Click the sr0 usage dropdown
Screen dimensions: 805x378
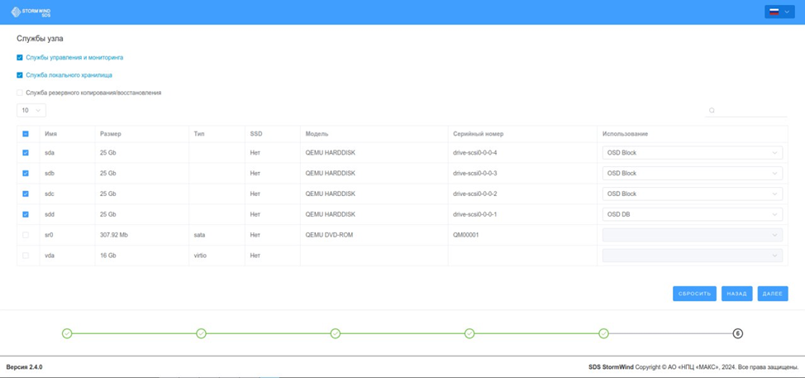click(693, 235)
